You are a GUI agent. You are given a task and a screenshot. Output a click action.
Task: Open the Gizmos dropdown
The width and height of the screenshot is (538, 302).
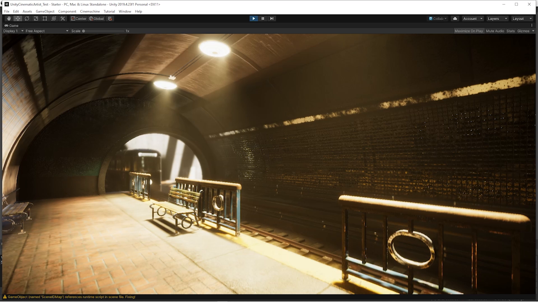[525, 31]
